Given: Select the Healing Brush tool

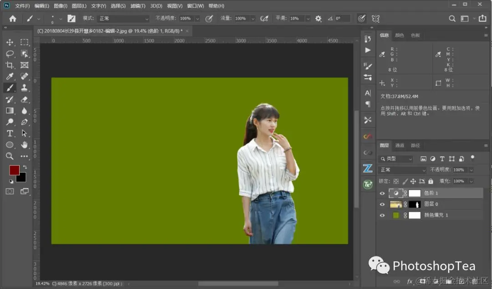Looking at the screenshot, I should (24, 76).
